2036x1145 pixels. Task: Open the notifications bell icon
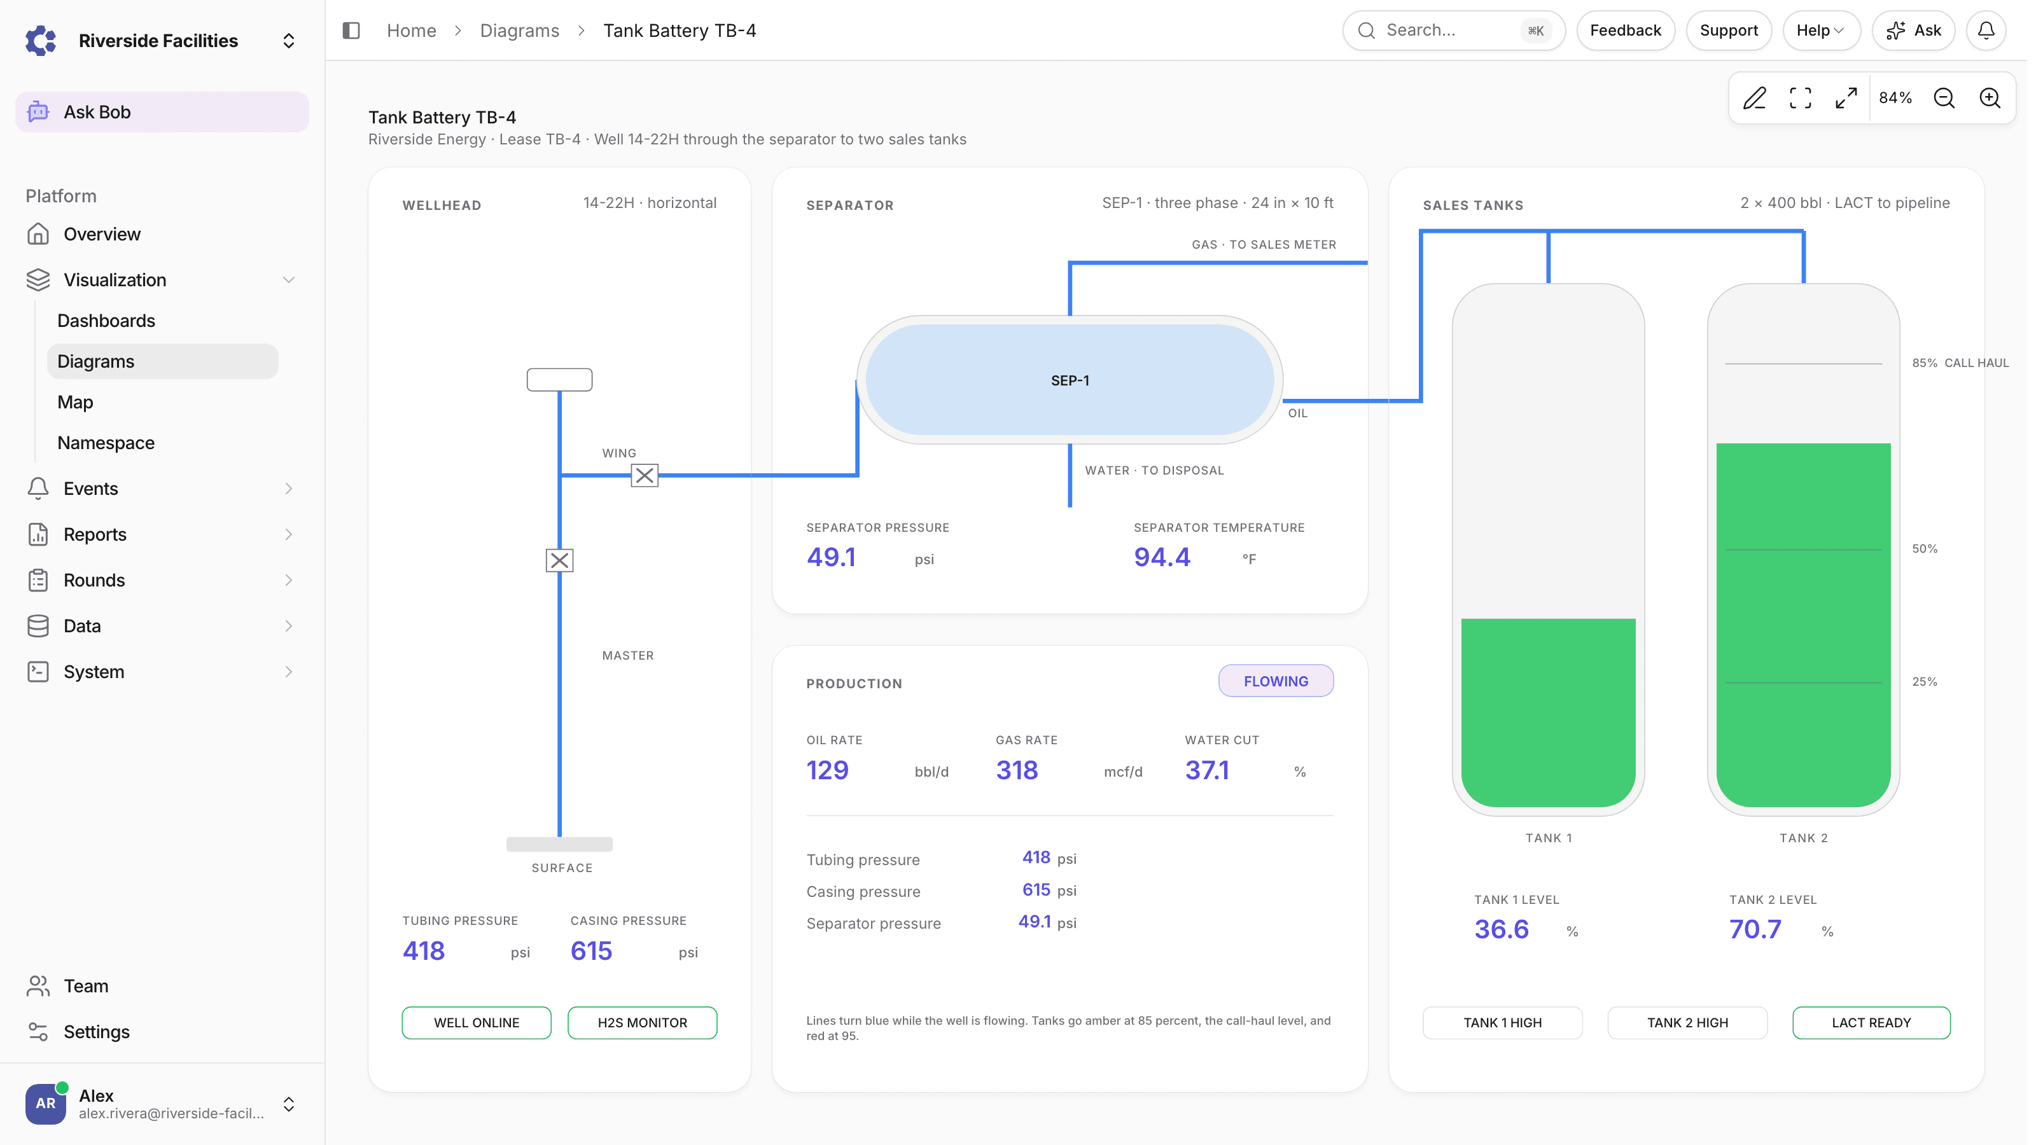pos(1986,31)
